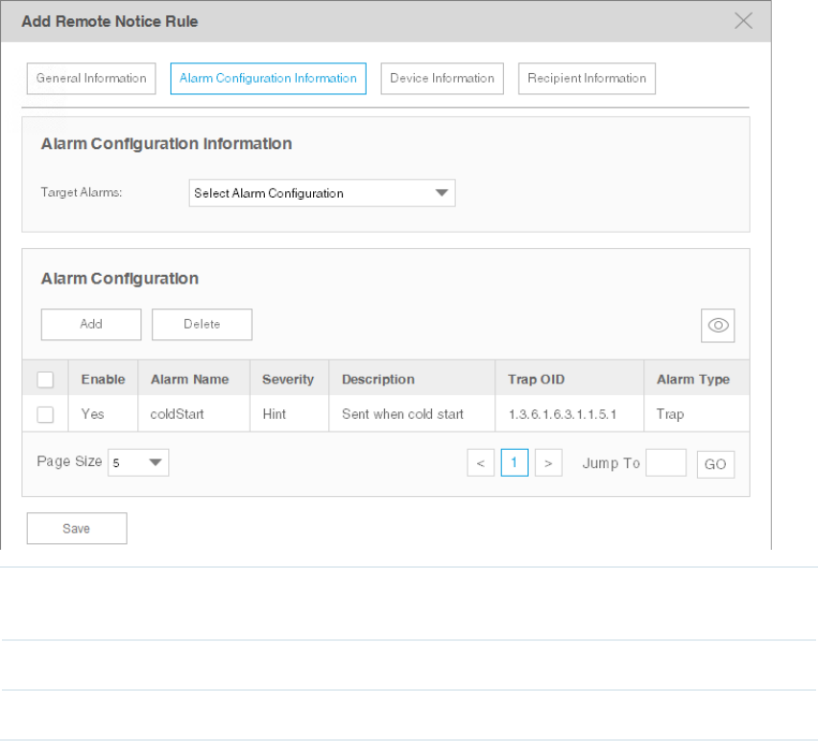
Task: Go to previous page arrow
Action: pyautogui.click(x=480, y=463)
